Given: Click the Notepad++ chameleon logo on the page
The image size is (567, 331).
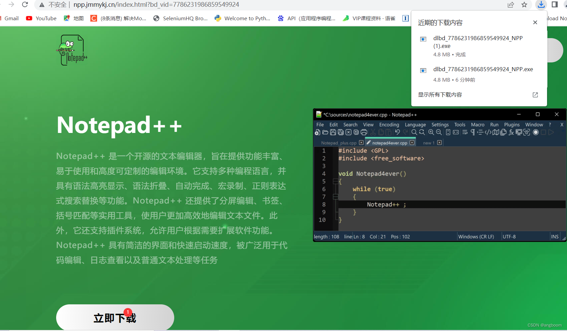Looking at the screenshot, I should pos(72,50).
